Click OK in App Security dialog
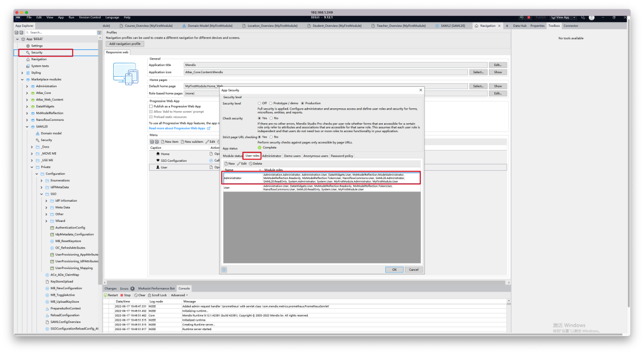 point(394,270)
